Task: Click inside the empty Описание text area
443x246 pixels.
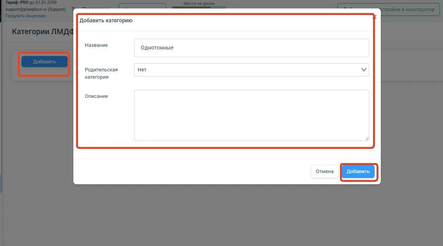Action: tap(251, 115)
